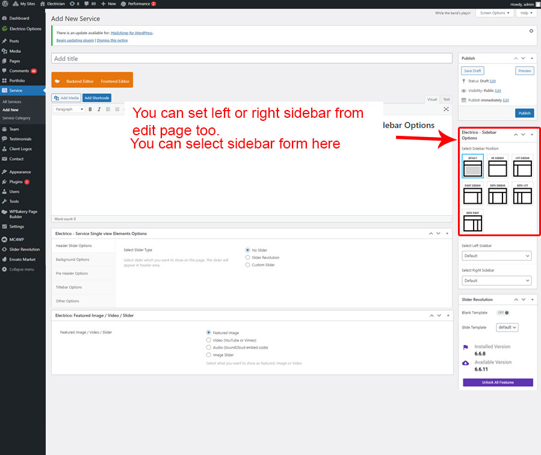This screenshot has height=455, width=541.
Task: Click the Add title input field
Action: coord(252,58)
